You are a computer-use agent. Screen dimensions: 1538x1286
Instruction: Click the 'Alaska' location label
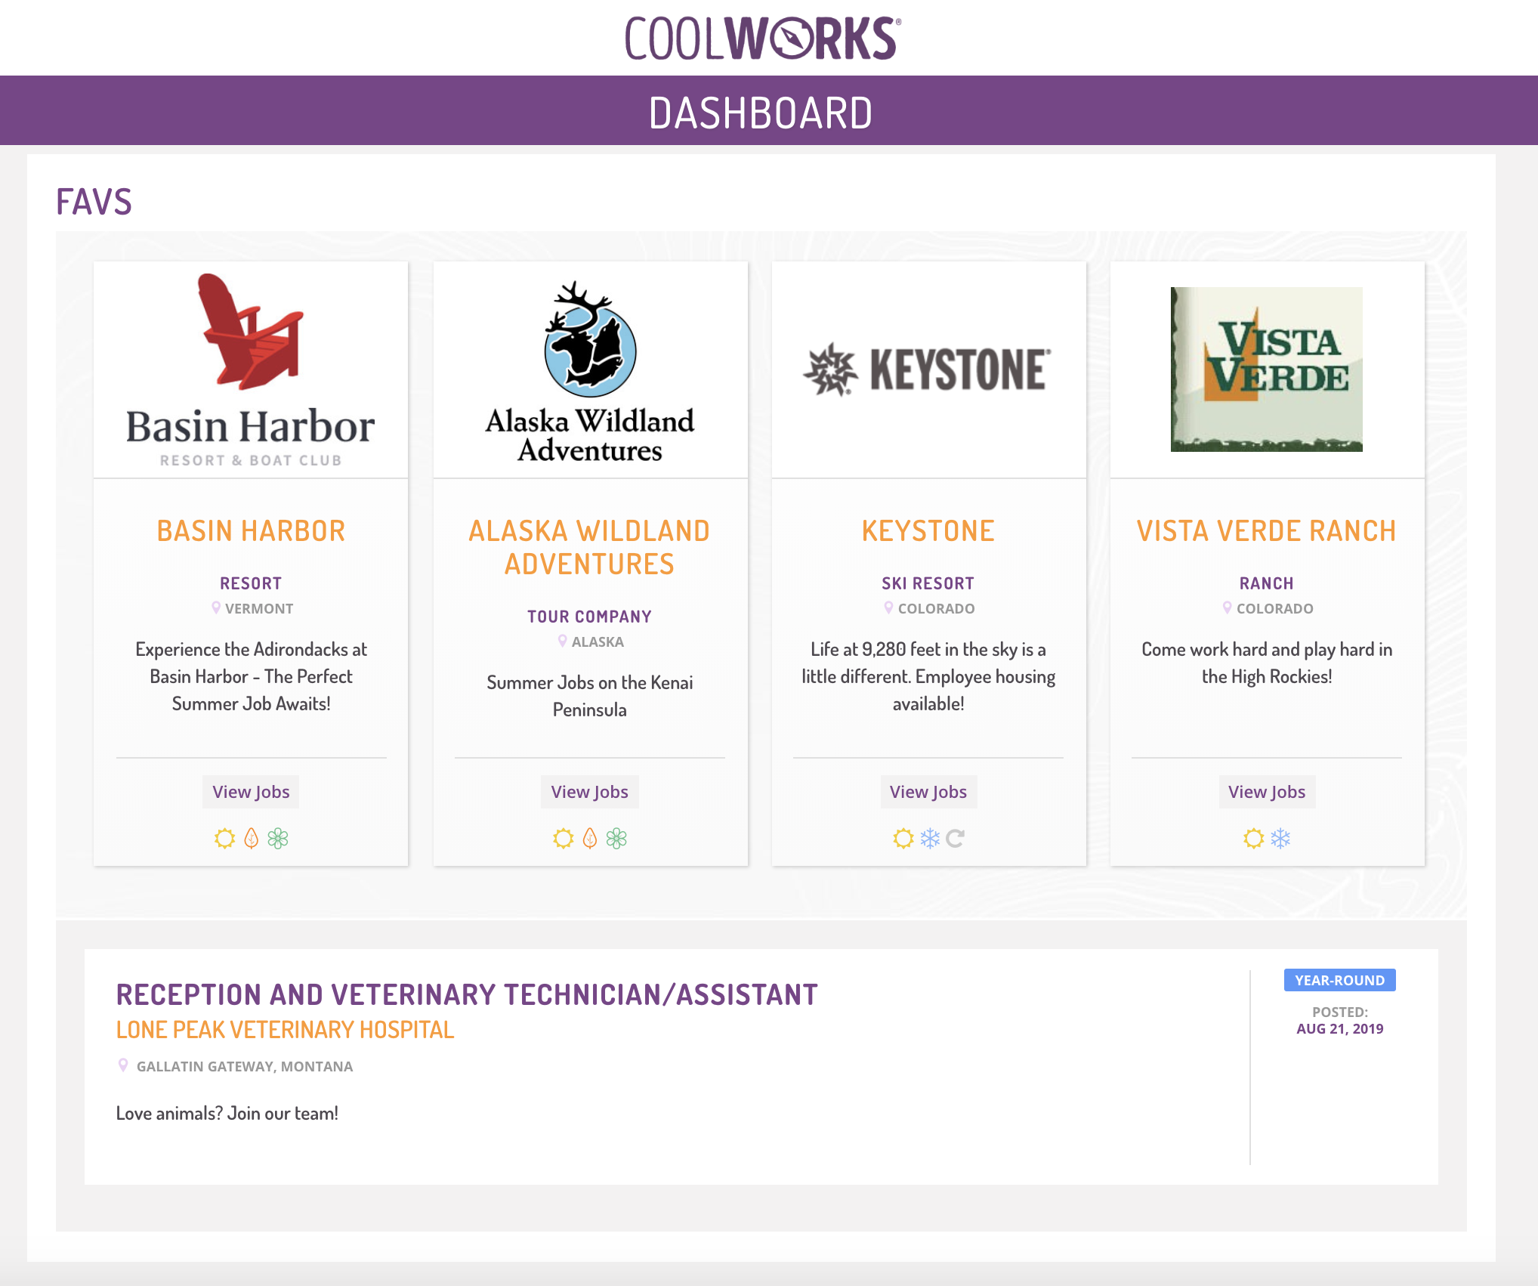coord(598,641)
